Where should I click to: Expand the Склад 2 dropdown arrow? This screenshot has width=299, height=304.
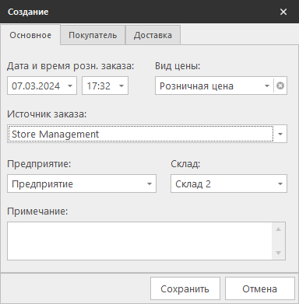(x=280, y=183)
